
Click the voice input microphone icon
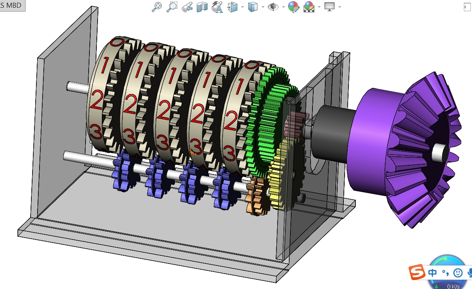[470, 273]
